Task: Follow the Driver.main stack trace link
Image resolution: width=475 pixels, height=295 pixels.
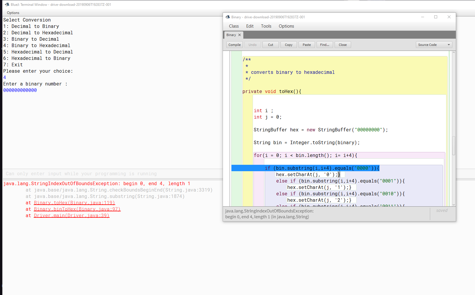Action: pos(71,215)
